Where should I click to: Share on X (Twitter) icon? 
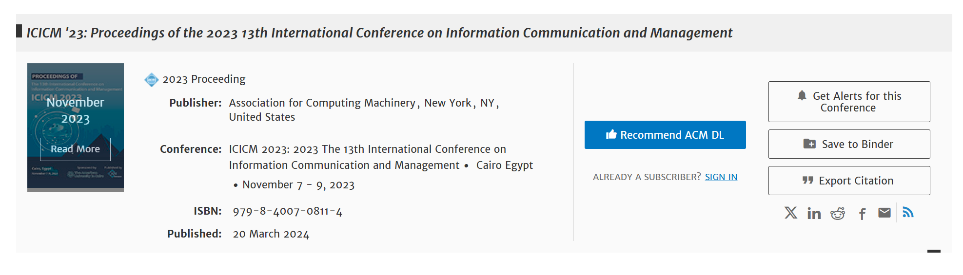[x=791, y=213]
